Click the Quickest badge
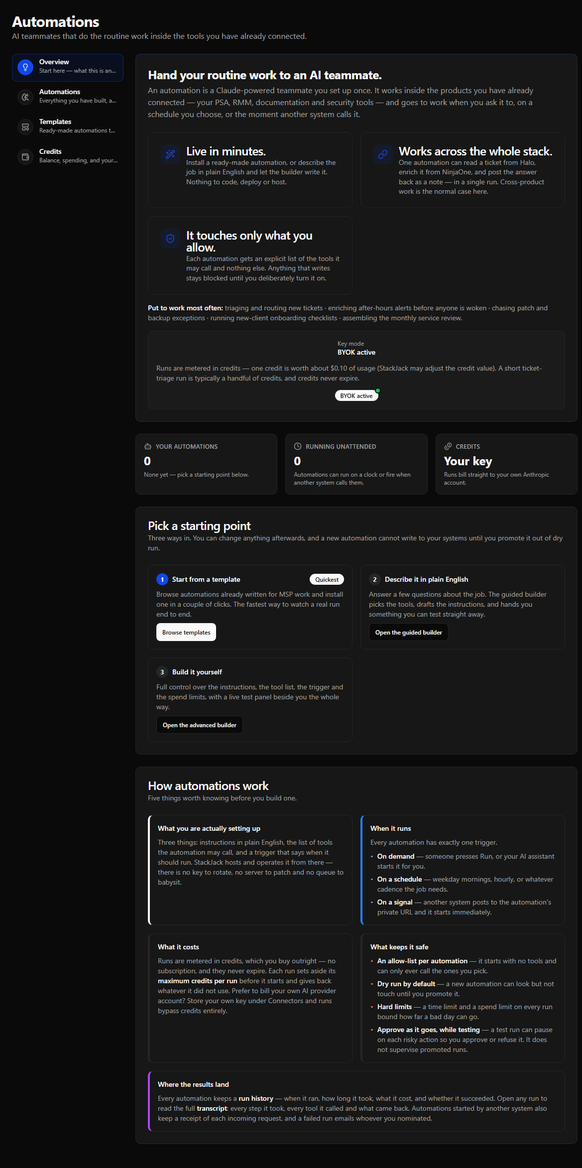This screenshot has width=582, height=1168. coord(327,579)
